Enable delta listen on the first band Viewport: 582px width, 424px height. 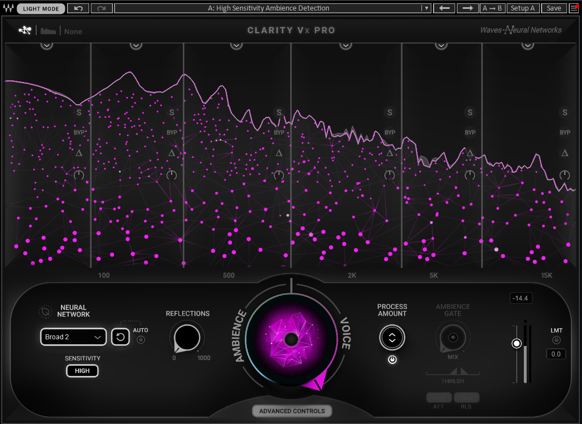coord(79,153)
